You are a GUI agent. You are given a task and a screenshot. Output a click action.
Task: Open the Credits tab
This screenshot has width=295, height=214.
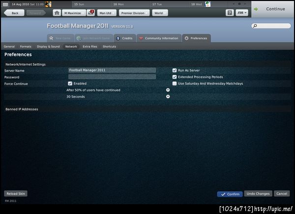click(124, 38)
